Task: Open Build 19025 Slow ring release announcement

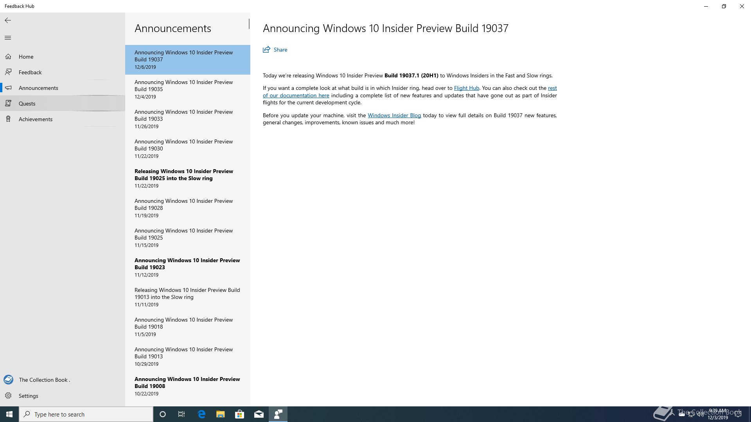Action: click(x=188, y=179)
